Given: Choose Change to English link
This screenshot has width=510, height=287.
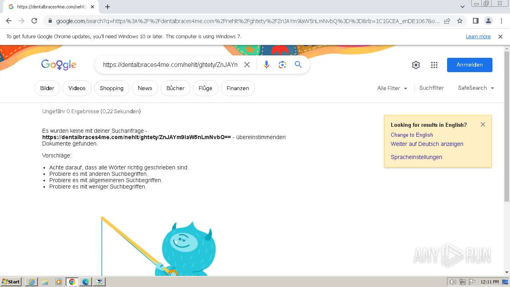Looking at the screenshot, I should click(x=412, y=135).
